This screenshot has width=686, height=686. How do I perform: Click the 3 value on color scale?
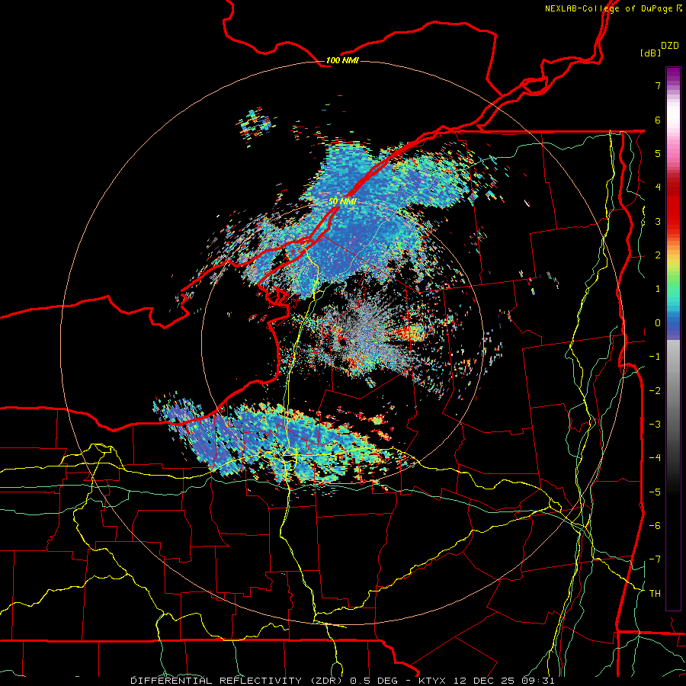click(x=658, y=221)
